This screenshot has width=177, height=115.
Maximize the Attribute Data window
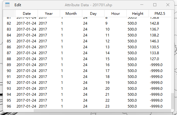[x=155, y=5]
